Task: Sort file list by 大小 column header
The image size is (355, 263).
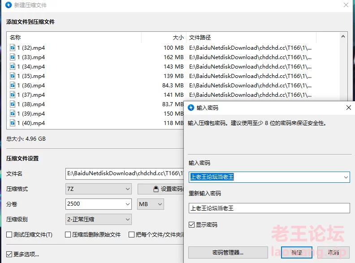Action: [178, 38]
